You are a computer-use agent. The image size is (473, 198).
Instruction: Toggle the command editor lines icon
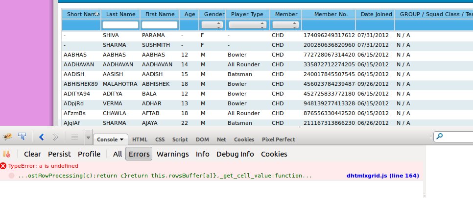coord(74,137)
